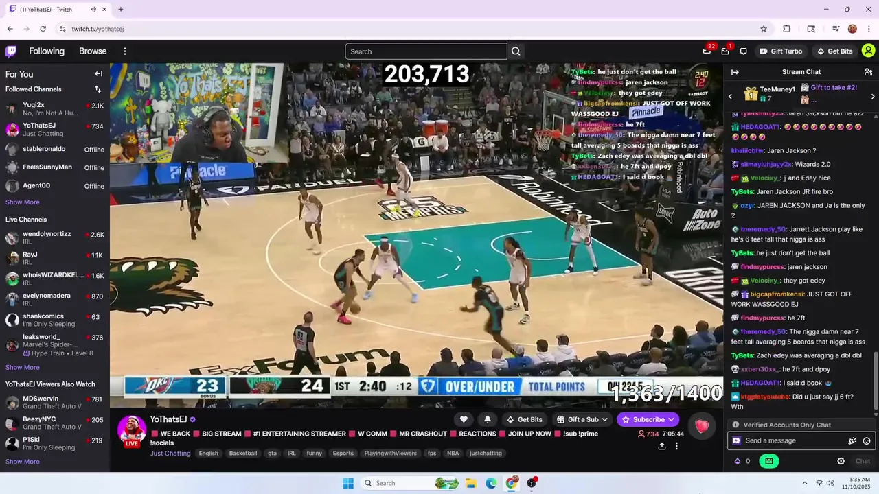This screenshot has width=879, height=494.
Task: Expand Show More under Followed Channels
Action: tap(23, 202)
